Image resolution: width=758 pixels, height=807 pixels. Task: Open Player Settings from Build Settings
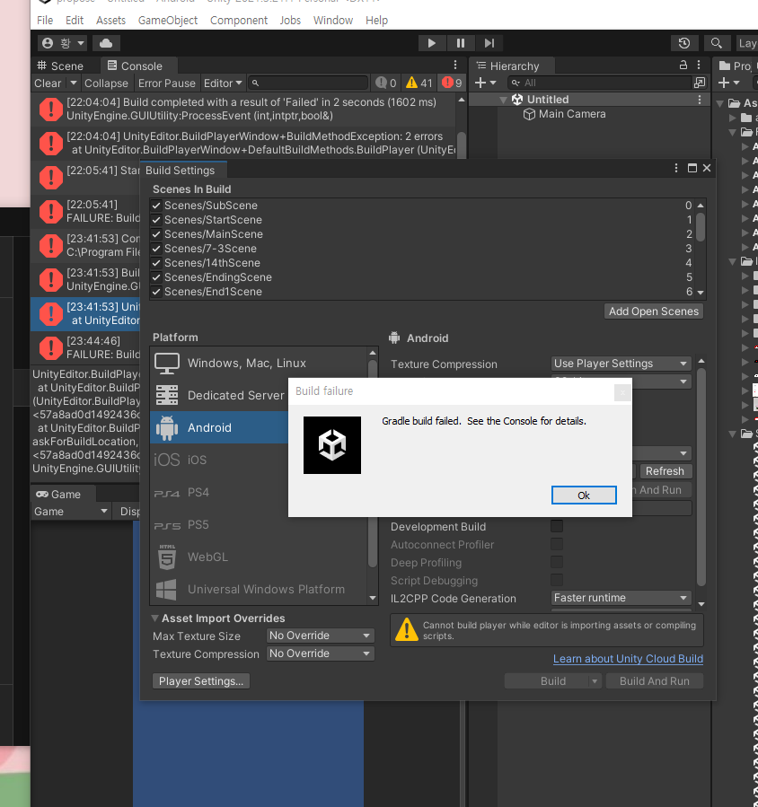point(201,681)
